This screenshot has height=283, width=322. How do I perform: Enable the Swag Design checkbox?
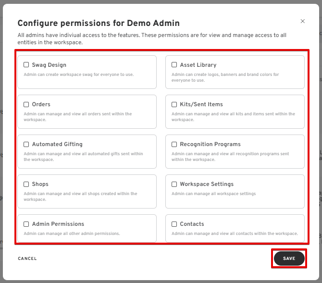26,65
